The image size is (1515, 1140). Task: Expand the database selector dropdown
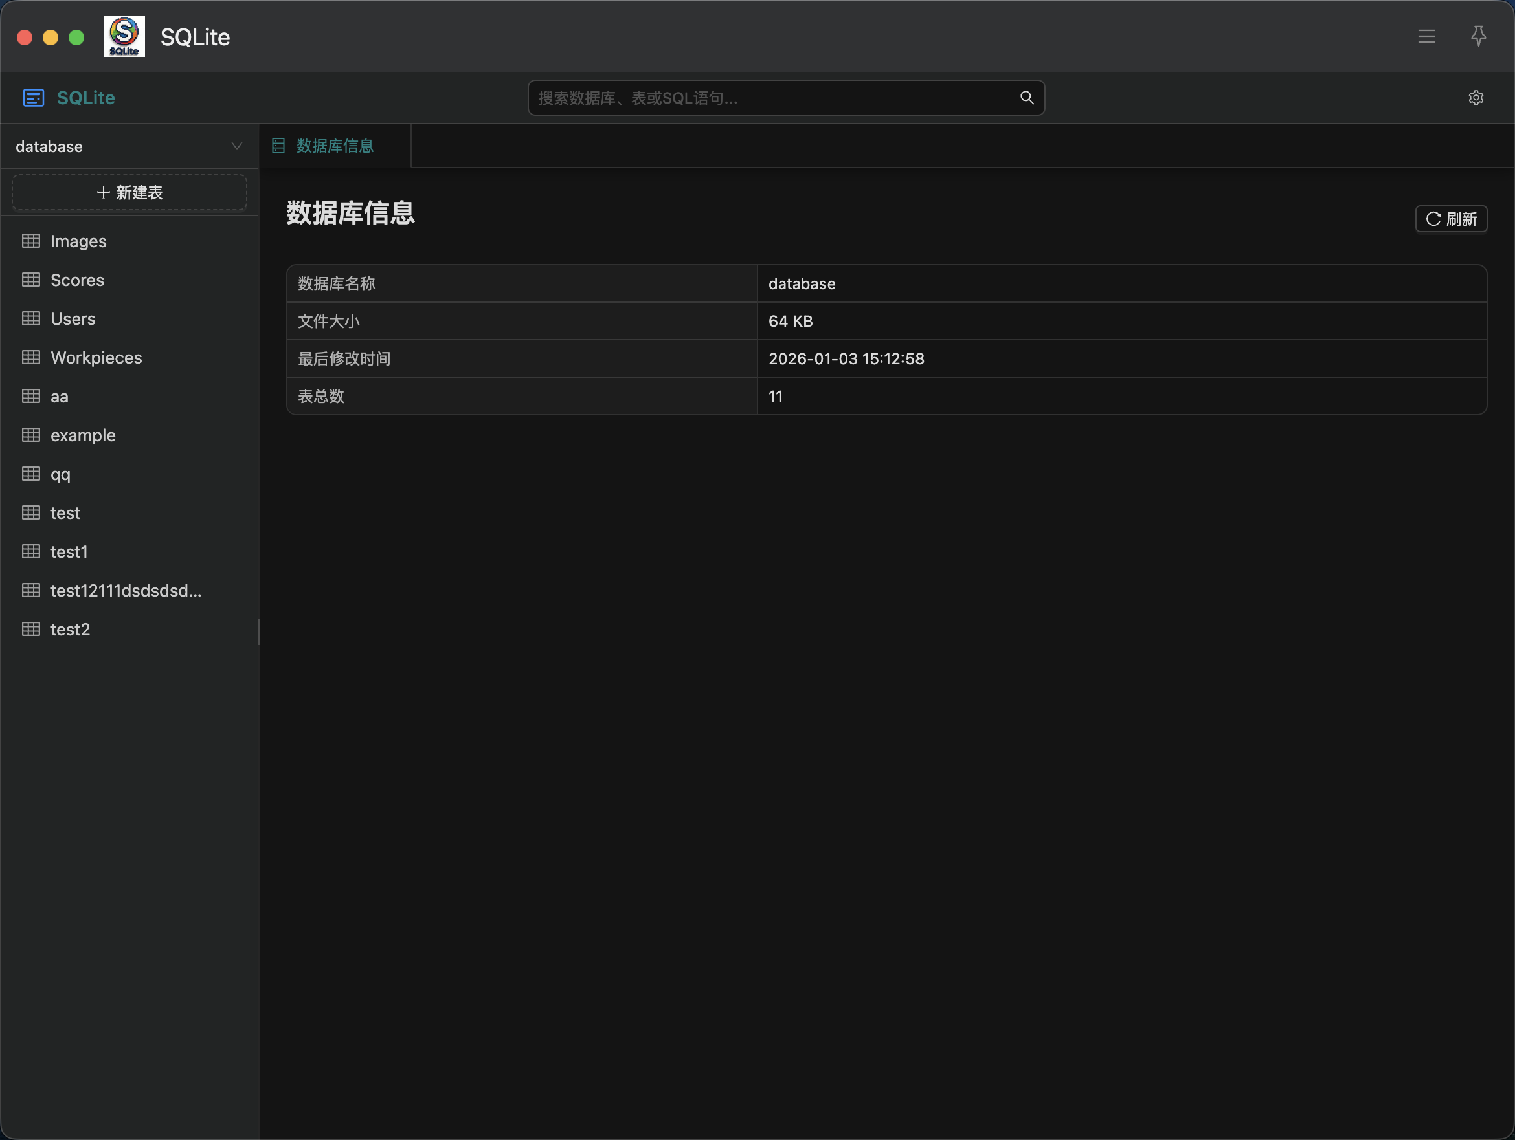click(x=123, y=146)
